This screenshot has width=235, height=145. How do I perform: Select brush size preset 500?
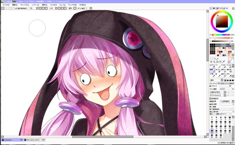[x=221, y=136]
